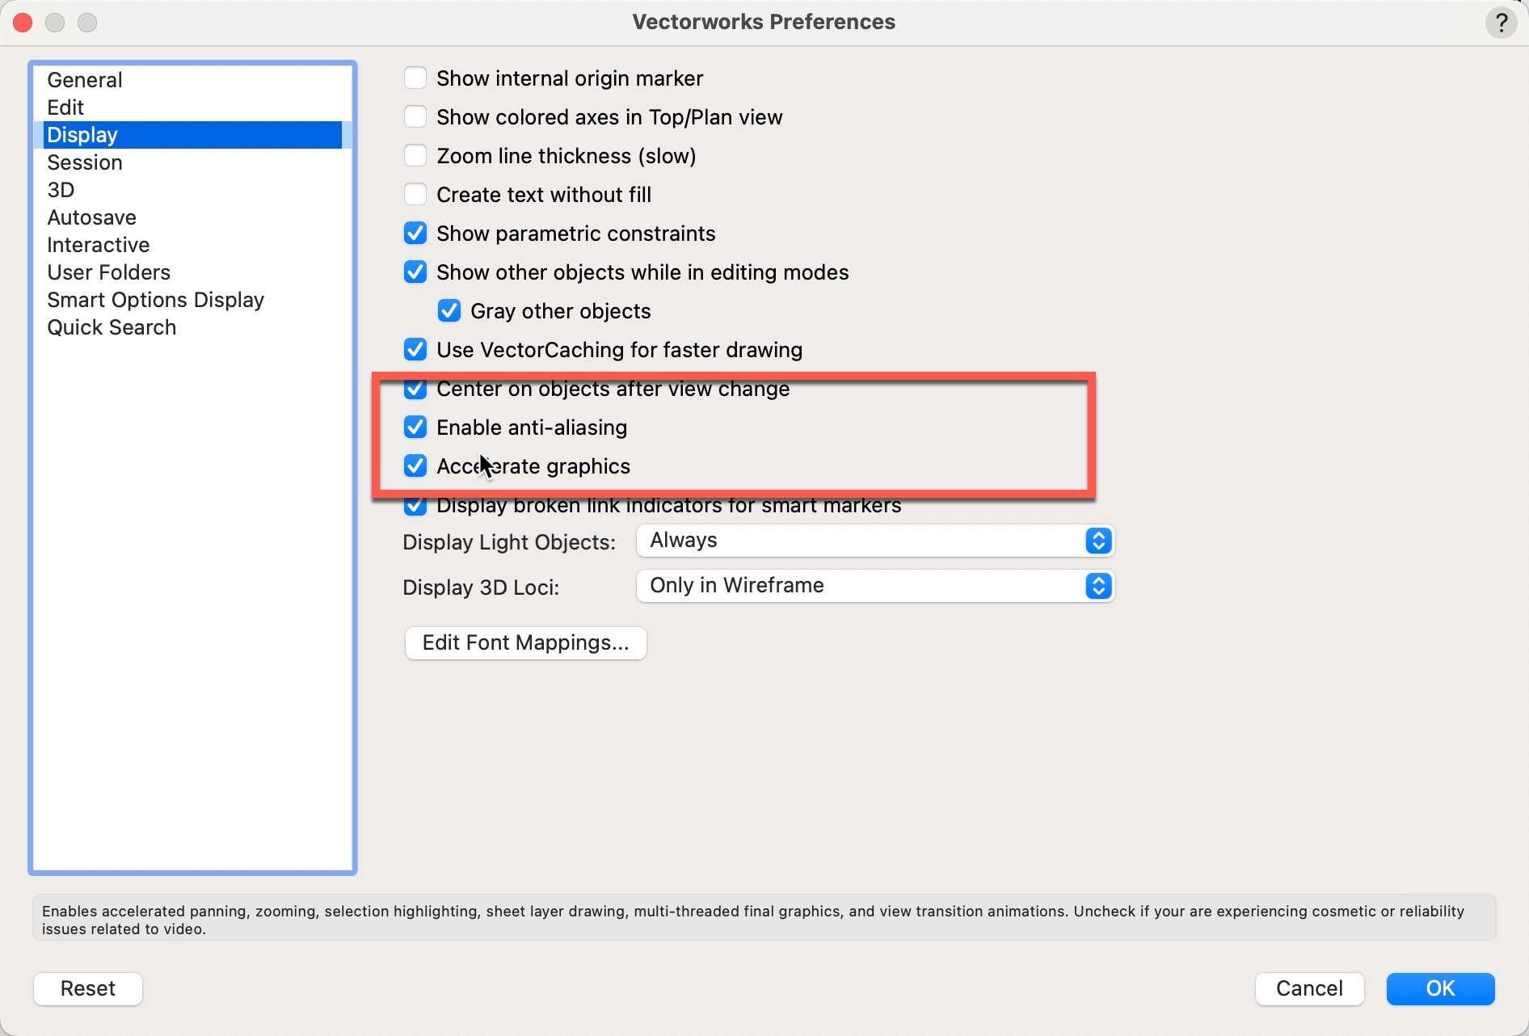Click the Edit Font Mappings button
This screenshot has height=1036, width=1529.
click(525, 643)
